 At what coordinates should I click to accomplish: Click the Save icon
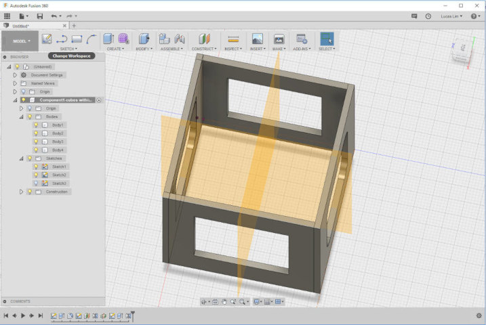[x=40, y=16]
